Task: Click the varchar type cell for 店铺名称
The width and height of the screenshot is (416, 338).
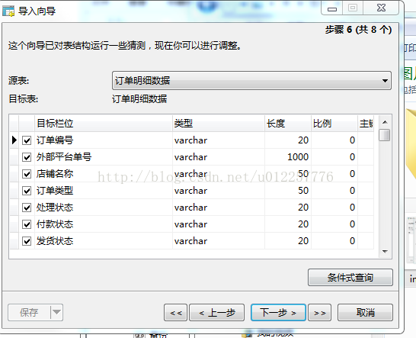Action: pyautogui.click(x=219, y=174)
